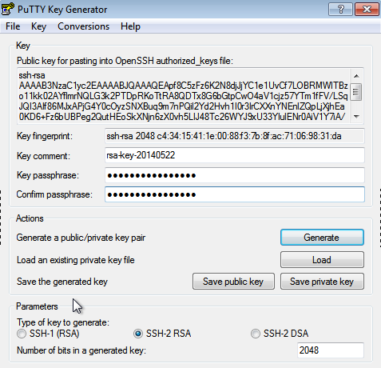Expand the Conversions menu

(x=83, y=26)
